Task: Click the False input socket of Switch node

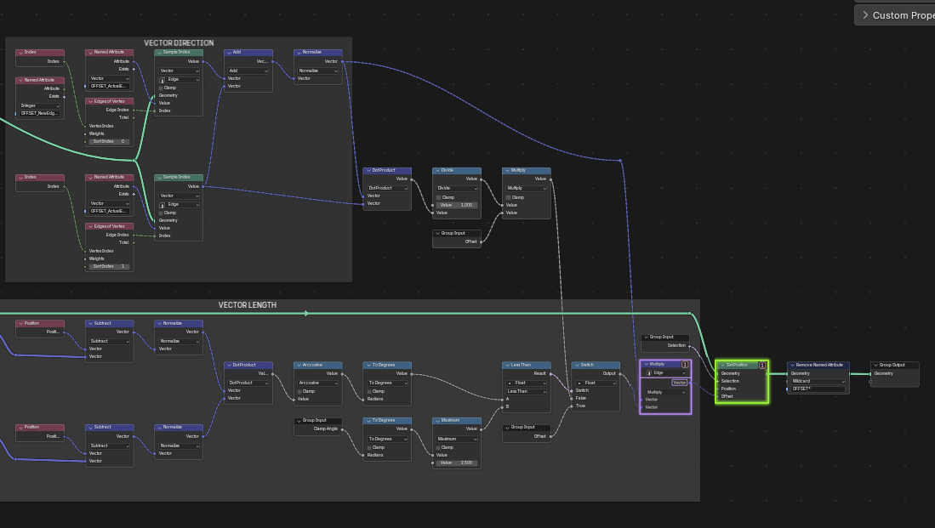Action: point(572,398)
